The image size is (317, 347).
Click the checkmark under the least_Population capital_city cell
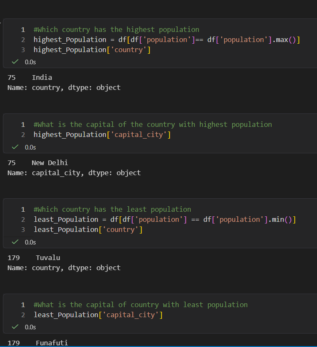click(x=15, y=327)
